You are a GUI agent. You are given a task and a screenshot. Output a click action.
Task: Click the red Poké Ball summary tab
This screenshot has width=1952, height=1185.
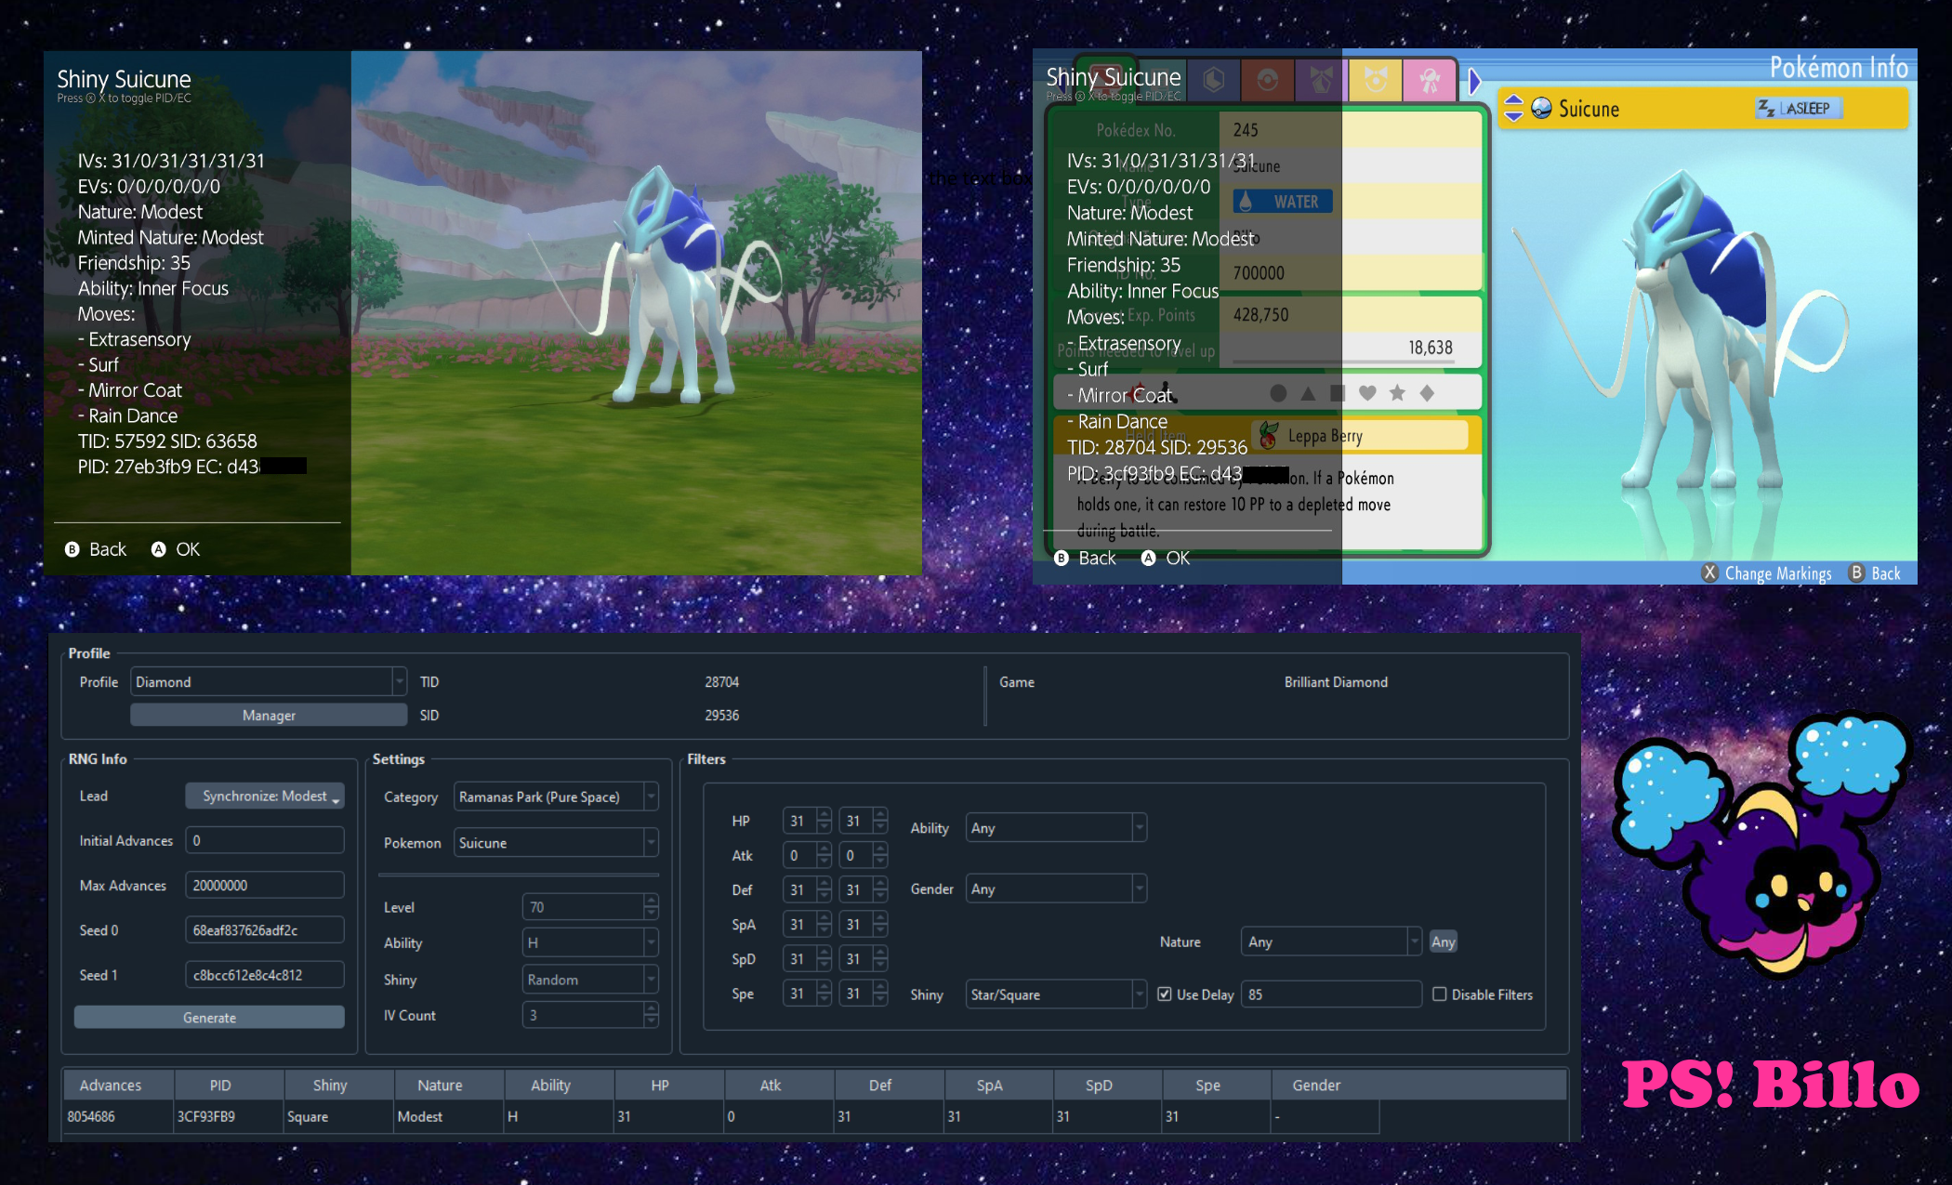1267,80
